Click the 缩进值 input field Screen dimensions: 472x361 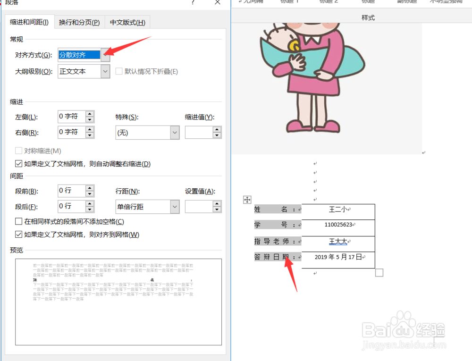199,132
